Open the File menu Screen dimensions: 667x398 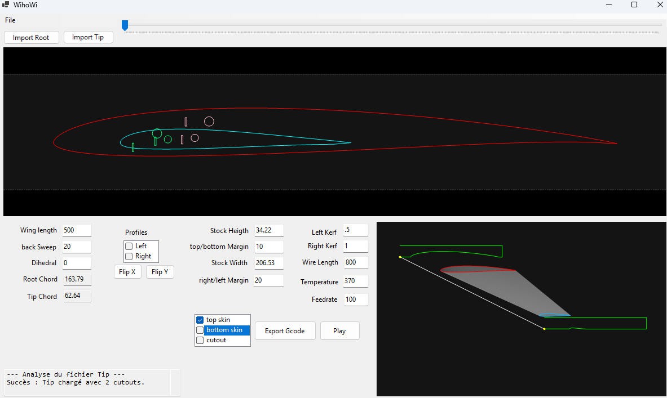[x=10, y=20]
